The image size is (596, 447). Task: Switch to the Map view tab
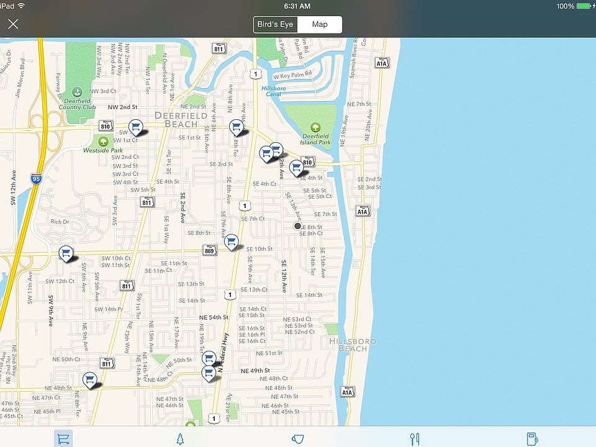point(320,24)
